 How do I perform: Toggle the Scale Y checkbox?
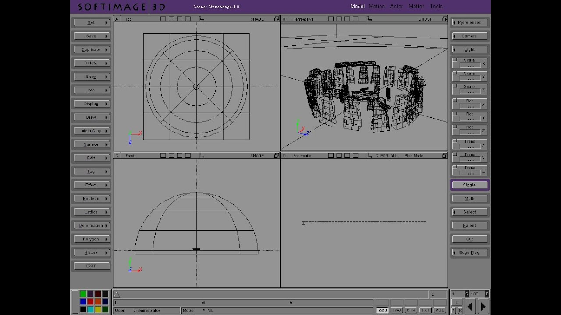point(455,73)
